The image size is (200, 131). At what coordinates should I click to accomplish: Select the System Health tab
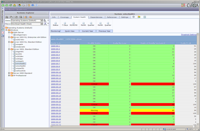coord(80,17)
